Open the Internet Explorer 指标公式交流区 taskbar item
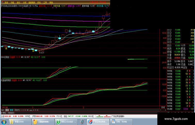 [66, 122]
